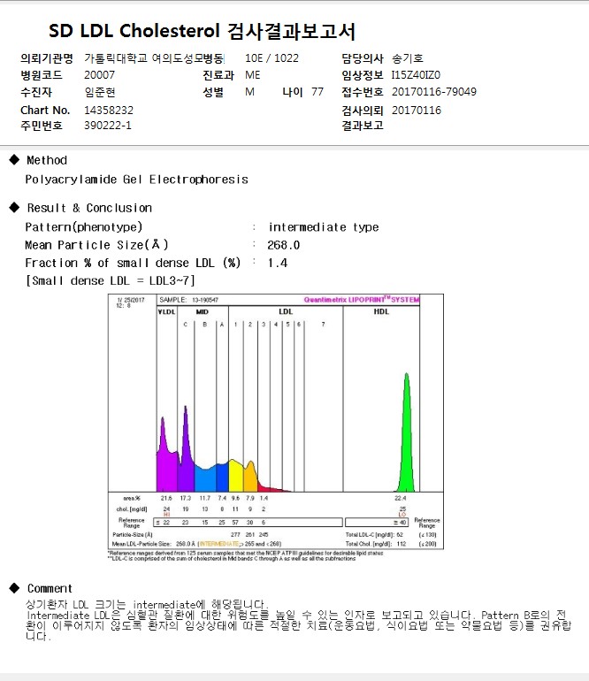Select test request date '20170116'
This screenshot has height=681, width=589.
click(x=417, y=111)
